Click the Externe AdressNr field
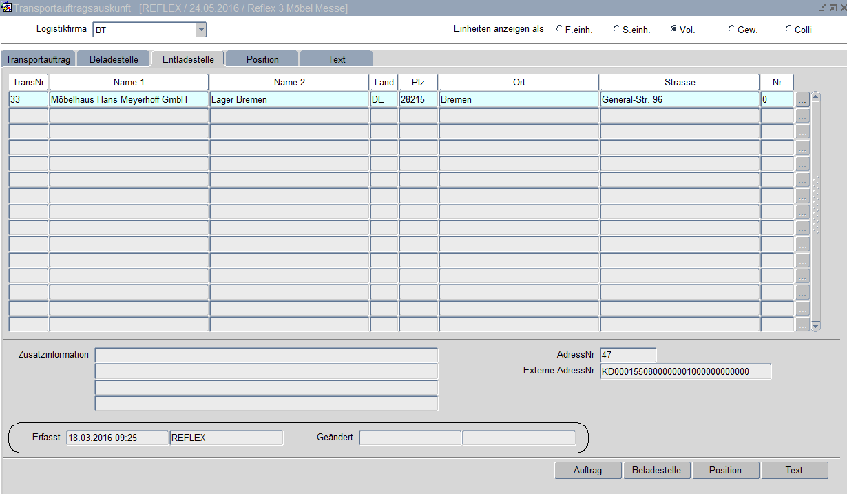Viewport: 847px width, 494px height. (x=685, y=372)
